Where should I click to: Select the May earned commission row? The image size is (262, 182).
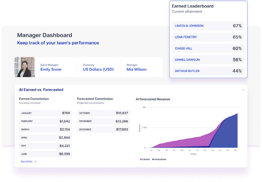(45, 146)
